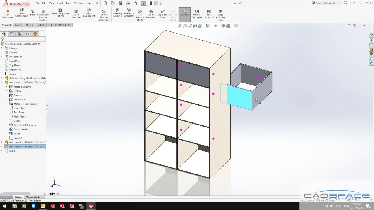Click Linear Component Pattern
The height and width of the screenshot is (210, 374).
click(60, 13)
